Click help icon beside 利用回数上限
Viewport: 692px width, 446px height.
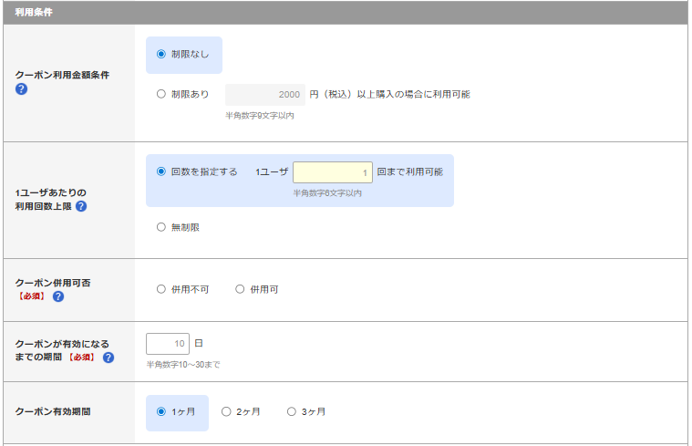click(81, 206)
